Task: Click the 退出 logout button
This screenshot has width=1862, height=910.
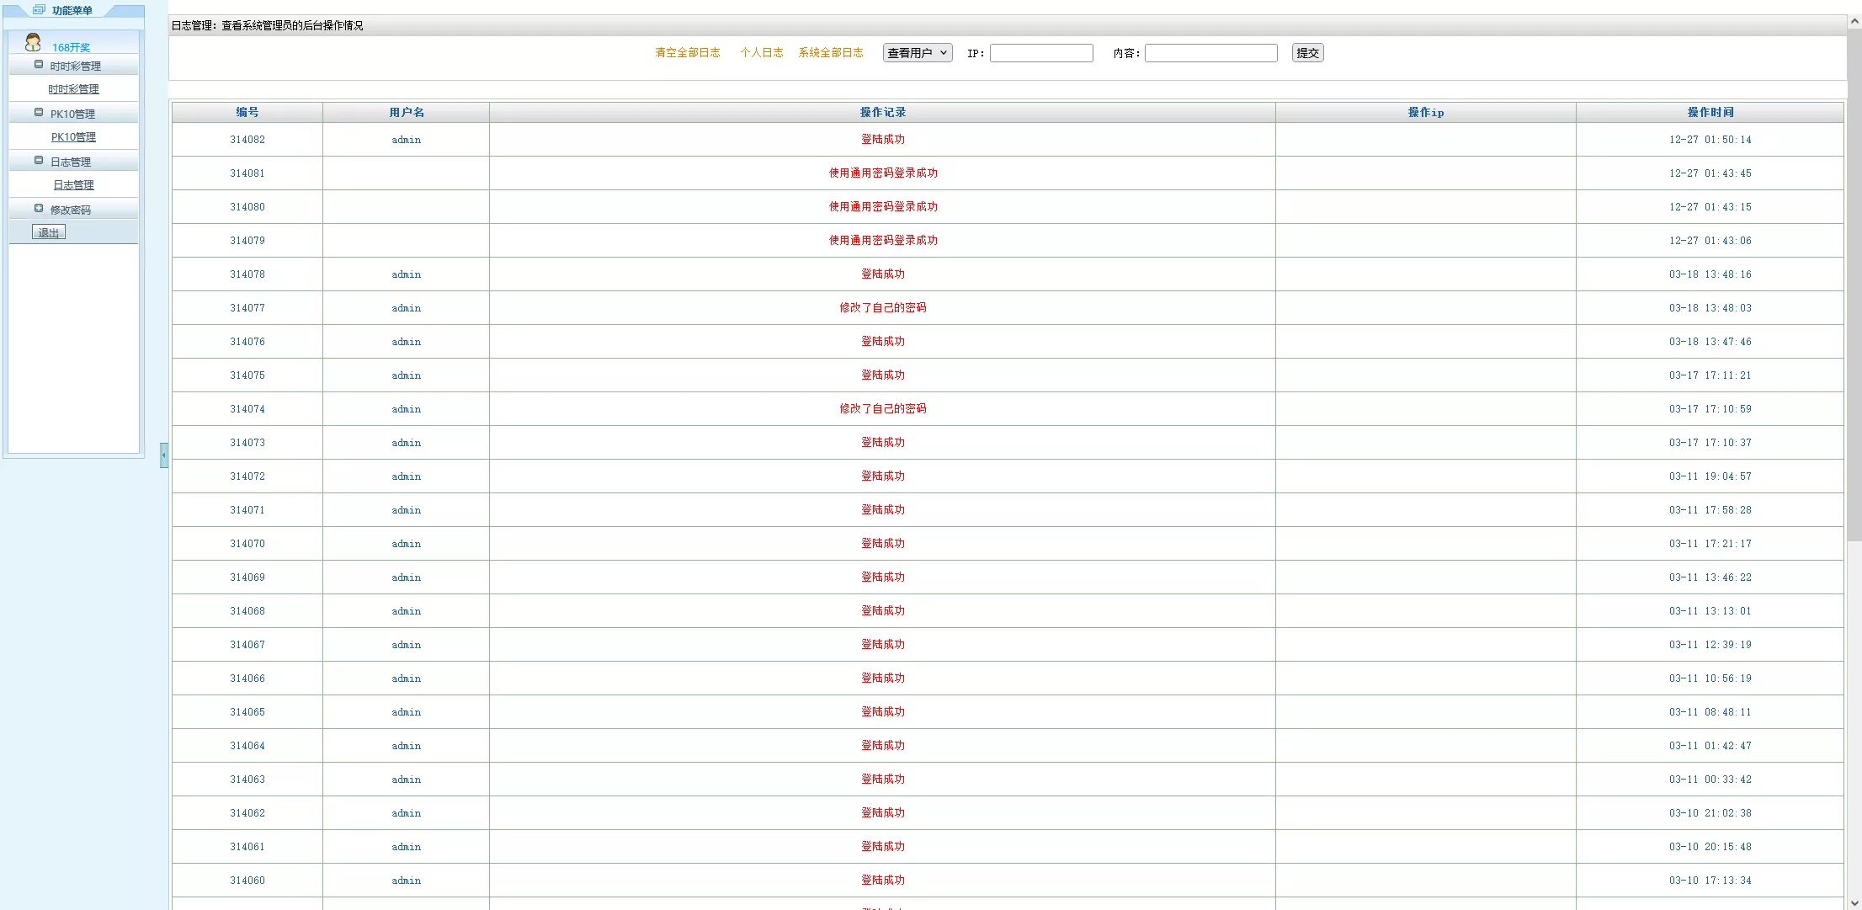Action: pos(49,233)
